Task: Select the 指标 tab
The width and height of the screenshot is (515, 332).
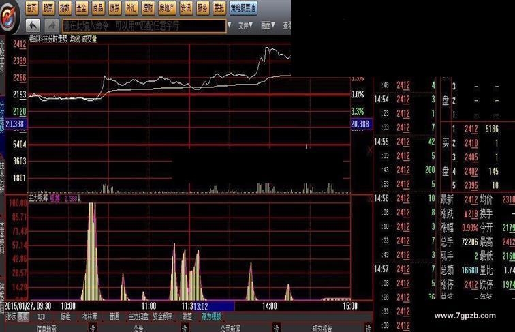Action: (11, 316)
